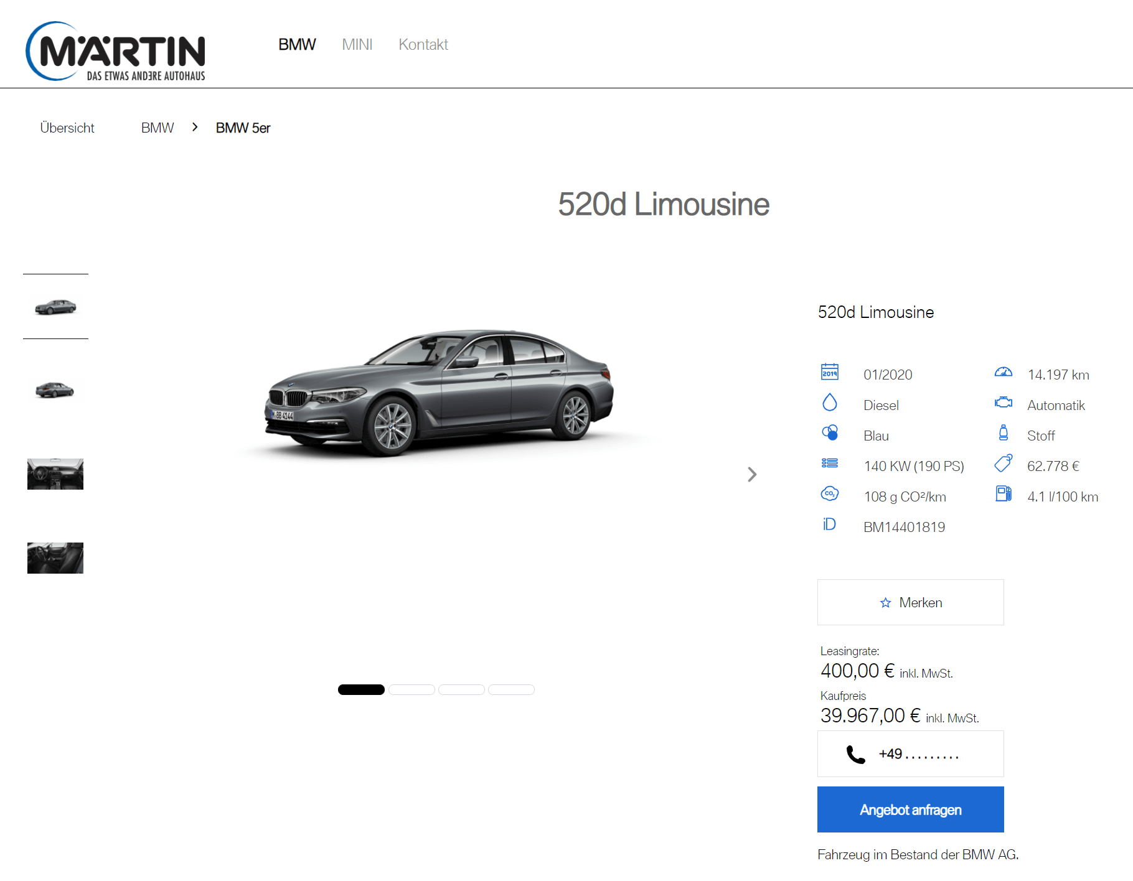The height and width of the screenshot is (881, 1133).
Task: Click the 39.967,00 € purchase price
Action: coord(870,716)
